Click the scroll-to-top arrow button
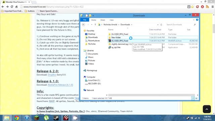Viewport: 215px width, 121px height. [207, 109]
